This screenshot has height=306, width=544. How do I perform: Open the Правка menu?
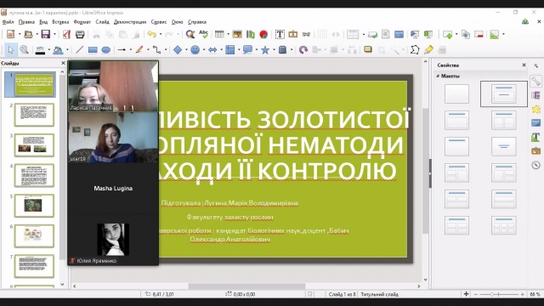pos(26,22)
